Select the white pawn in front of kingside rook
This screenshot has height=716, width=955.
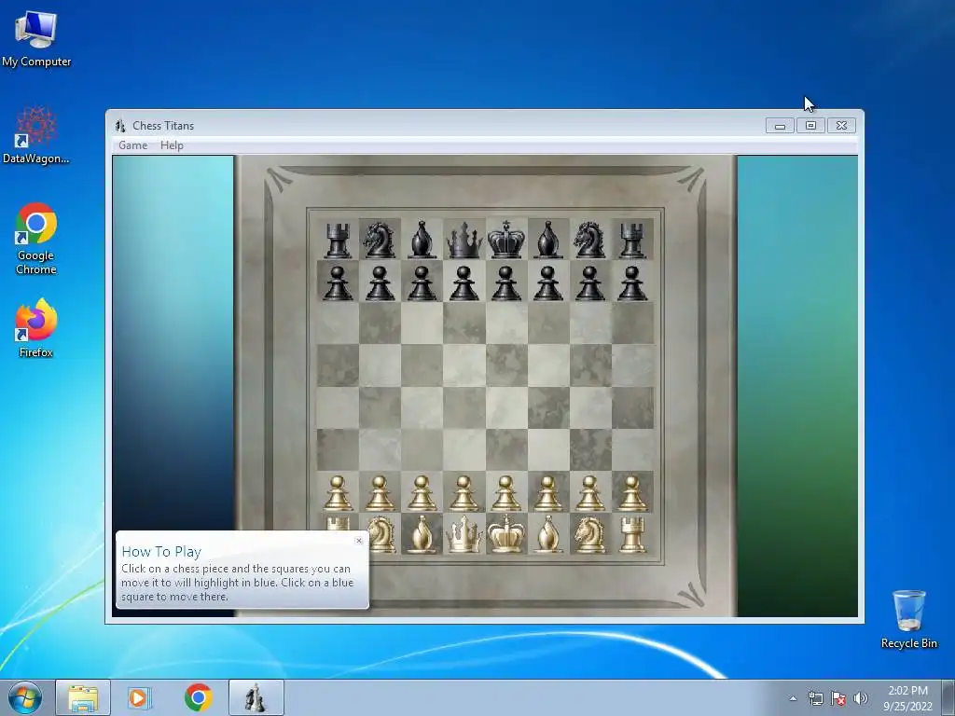click(x=632, y=493)
